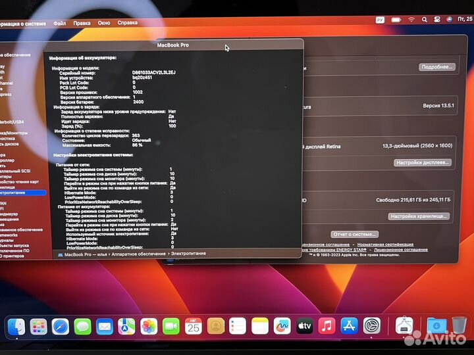The image size is (474, 355).
Task: Switch the РУ input source indicator
Action: pyautogui.click(x=380, y=20)
